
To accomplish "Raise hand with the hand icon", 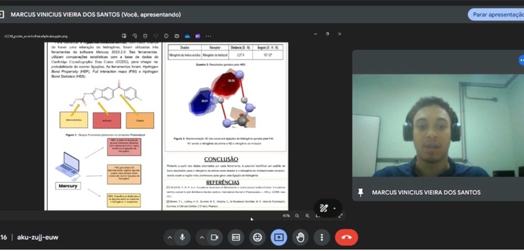I will [x=301, y=237].
